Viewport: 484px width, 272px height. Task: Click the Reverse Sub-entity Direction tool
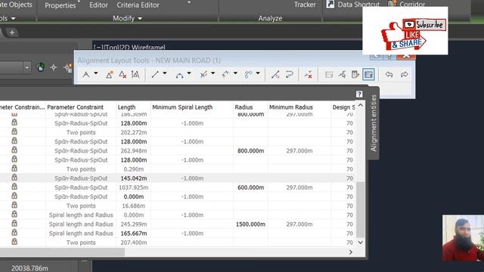pos(289,74)
